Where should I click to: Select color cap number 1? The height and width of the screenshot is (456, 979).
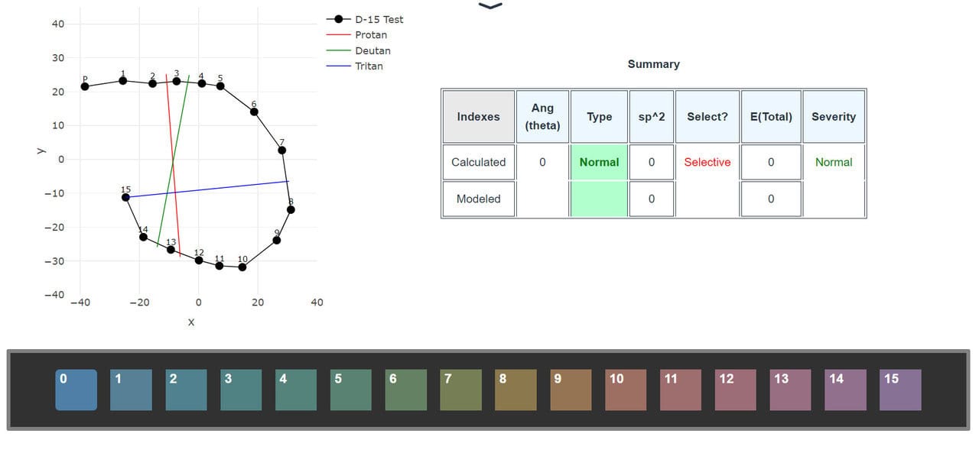(x=131, y=390)
